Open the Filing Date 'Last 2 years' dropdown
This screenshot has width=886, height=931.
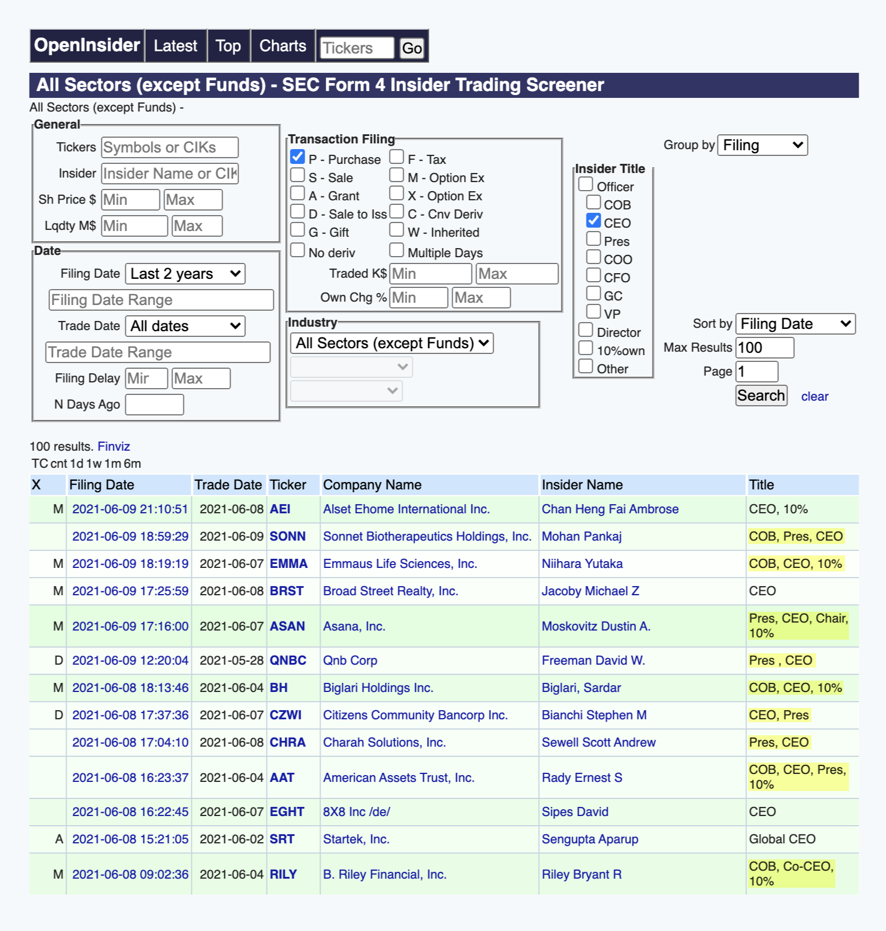coord(185,274)
